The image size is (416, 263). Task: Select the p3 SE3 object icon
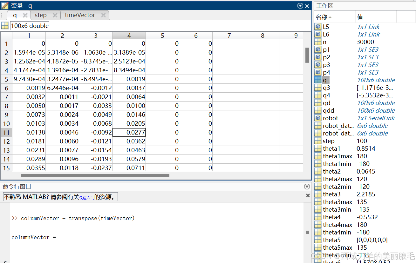pyautogui.click(x=318, y=65)
